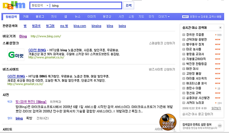Click the GO button beside survey
This screenshot has height=133, width=229.
coord(220,126)
